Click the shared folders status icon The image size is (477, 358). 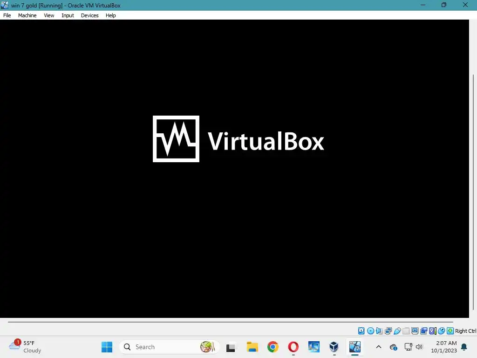406,331
